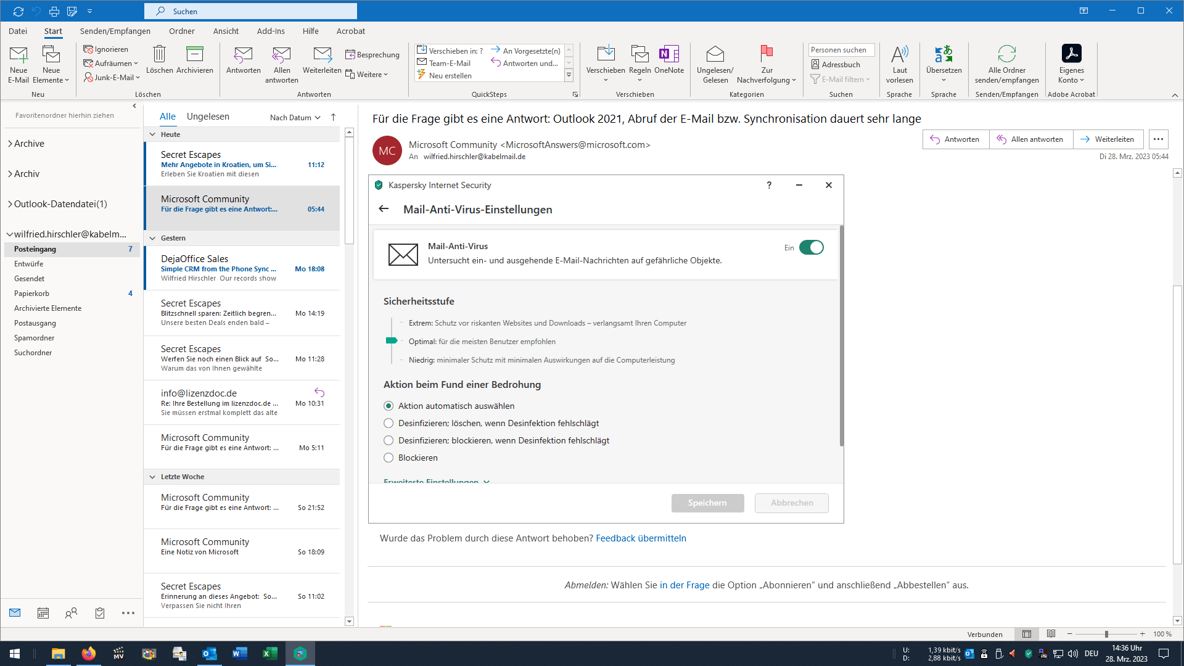Collapse the wilfried.hirschler account folder tree
The image size is (1184, 666).
[x=10, y=234]
